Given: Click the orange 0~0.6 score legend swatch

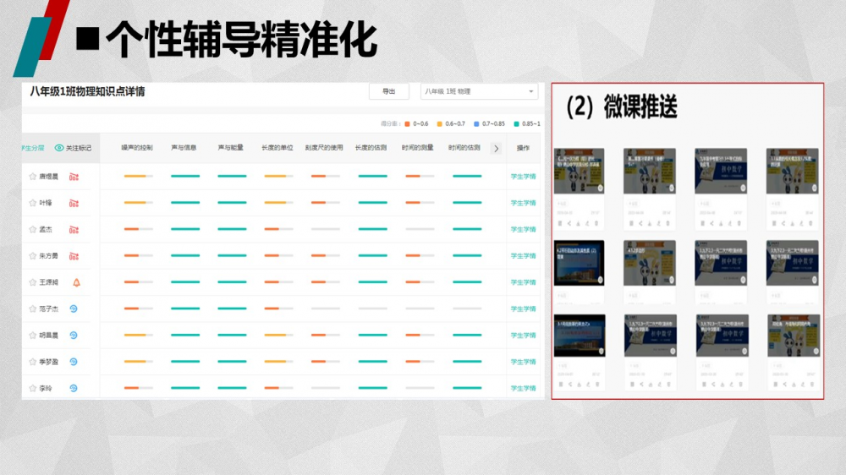Looking at the screenshot, I should pos(407,124).
